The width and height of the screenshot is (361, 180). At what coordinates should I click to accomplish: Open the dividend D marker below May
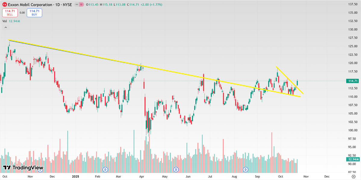pyautogui.click(x=176, y=170)
